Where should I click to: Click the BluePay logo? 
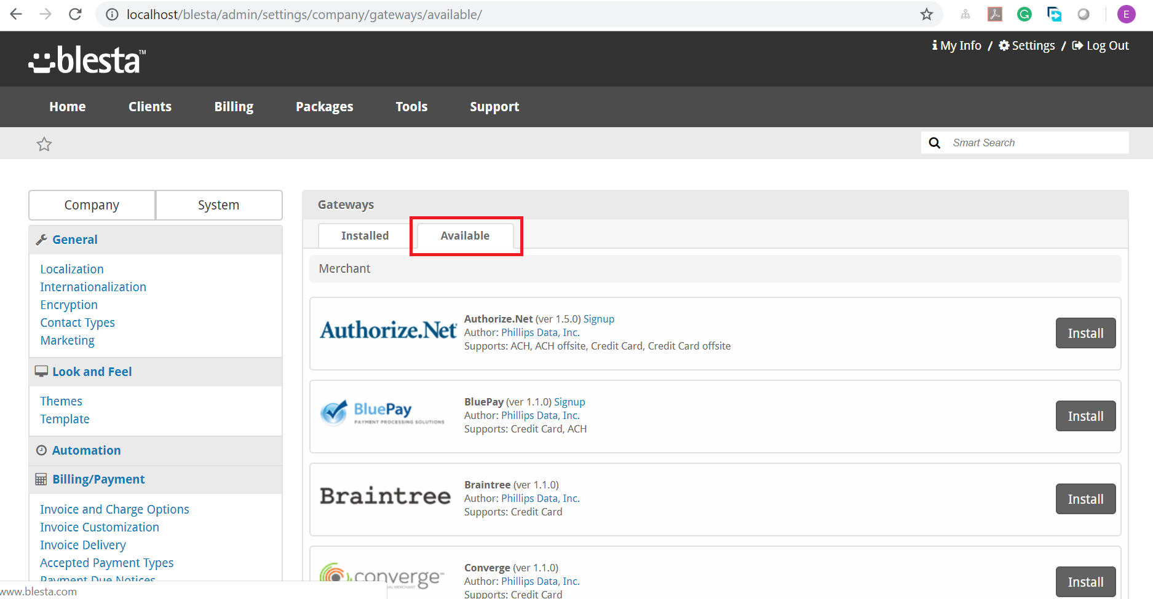coord(382,412)
